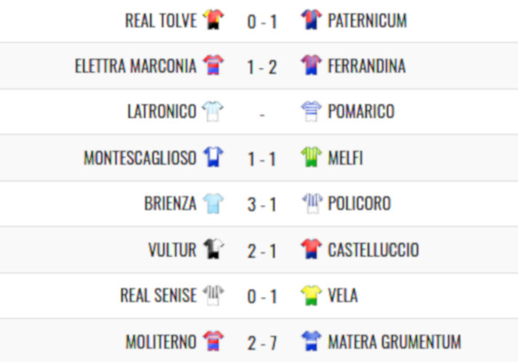Open the Pomarico team page link
This screenshot has height=362, width=518.
(x=361, y=111)
